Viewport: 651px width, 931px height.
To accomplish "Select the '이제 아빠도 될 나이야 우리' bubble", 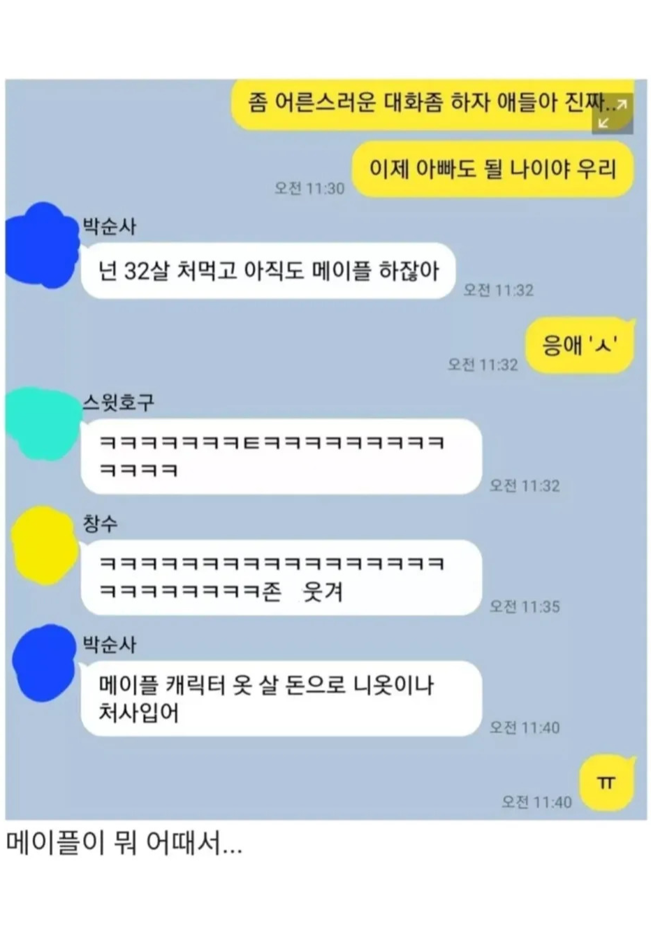I will pos(493,169).
